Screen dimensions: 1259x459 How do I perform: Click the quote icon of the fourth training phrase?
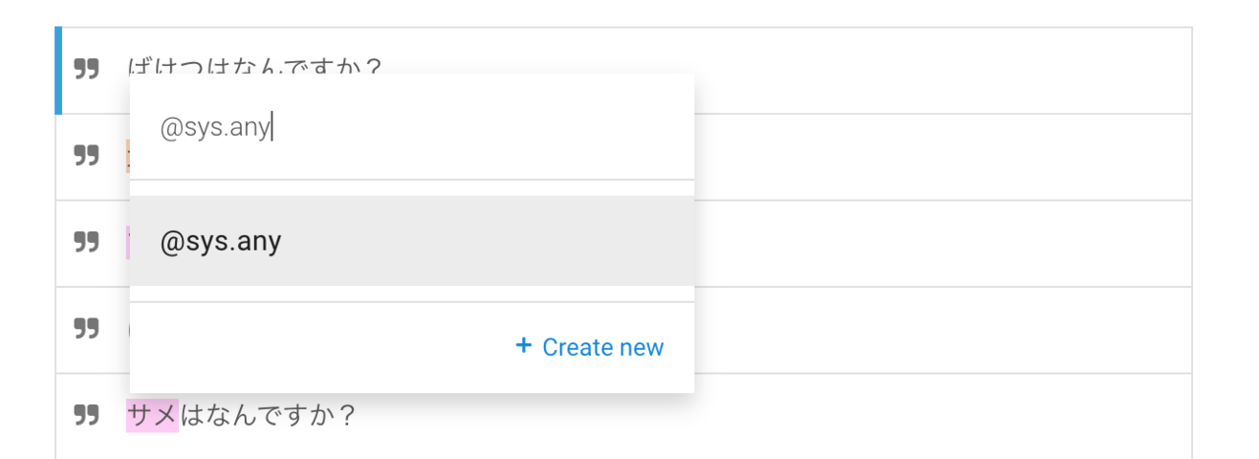click(x=87, y=328)
